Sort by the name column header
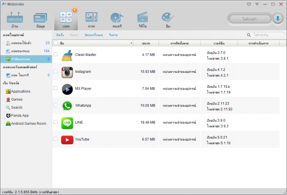The width and height of the screenshot is (287, 195). pyautogui.click(x=96, y=43)
